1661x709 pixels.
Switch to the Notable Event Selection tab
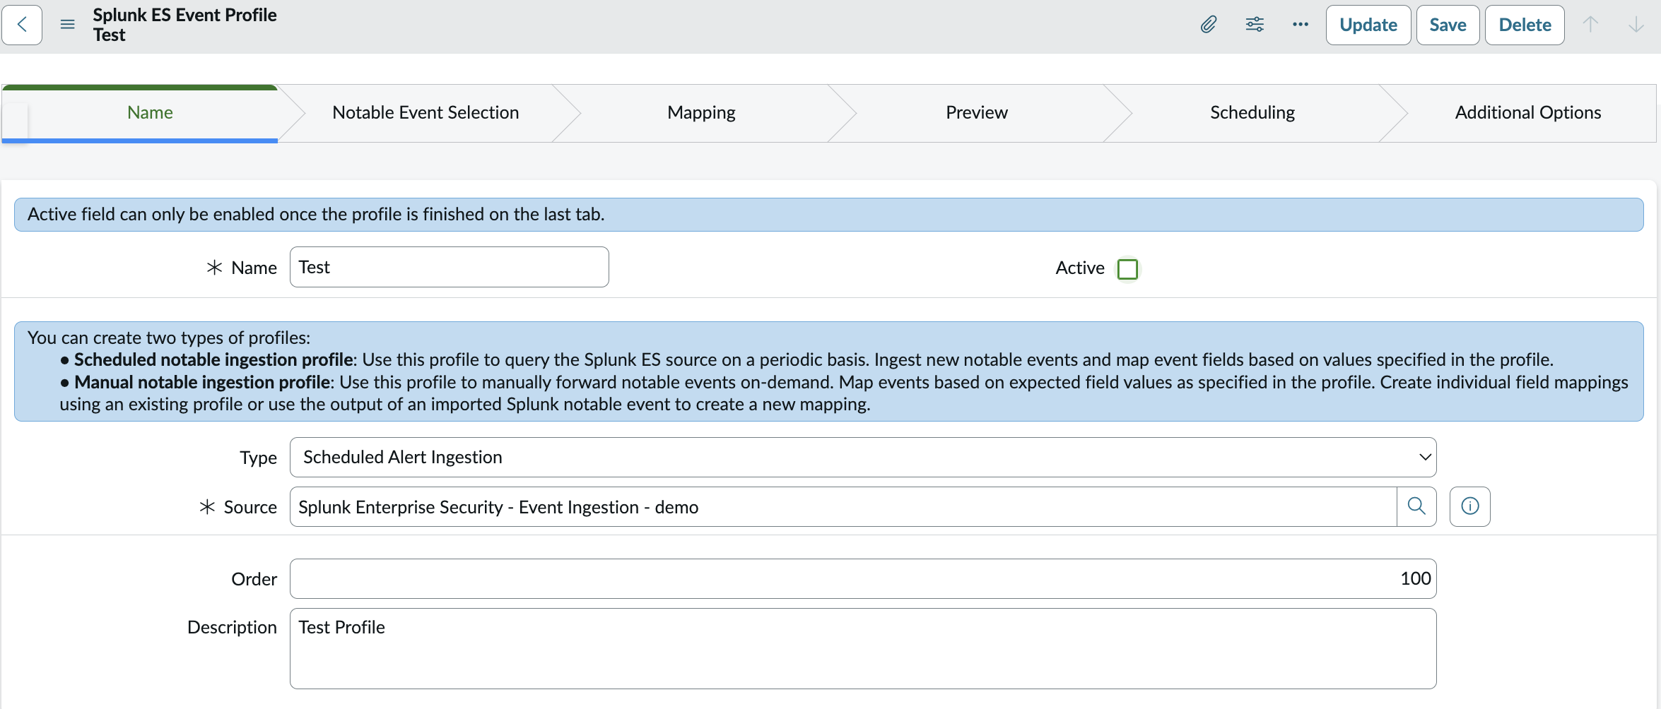(x=425, y=113)
